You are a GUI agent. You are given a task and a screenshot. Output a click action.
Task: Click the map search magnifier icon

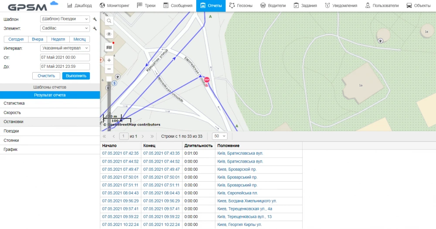tap(109, 20)
